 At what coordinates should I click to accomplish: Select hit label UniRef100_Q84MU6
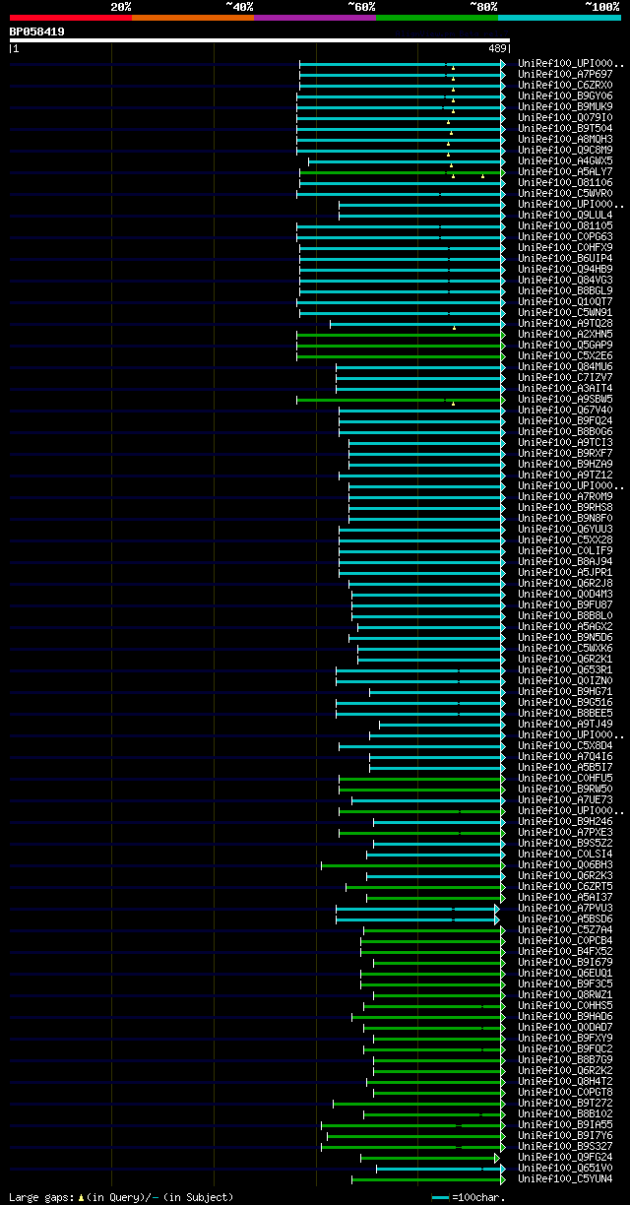[x=565, y=367]
